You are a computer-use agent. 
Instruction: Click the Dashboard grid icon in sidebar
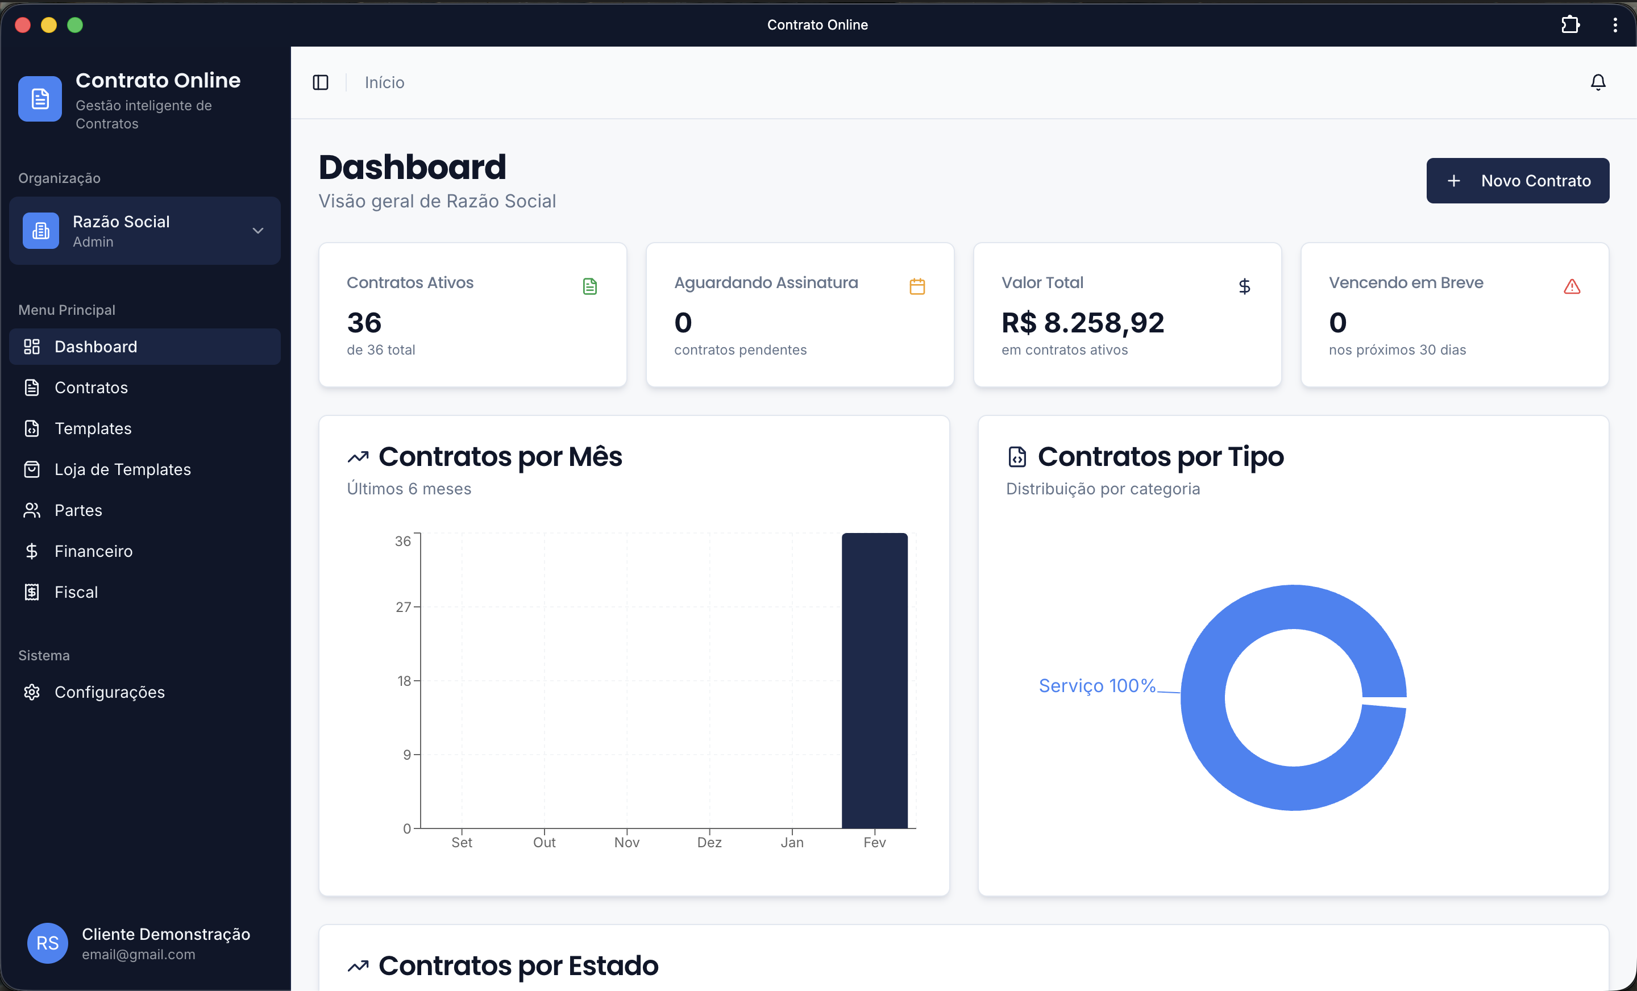click(32, 347)
